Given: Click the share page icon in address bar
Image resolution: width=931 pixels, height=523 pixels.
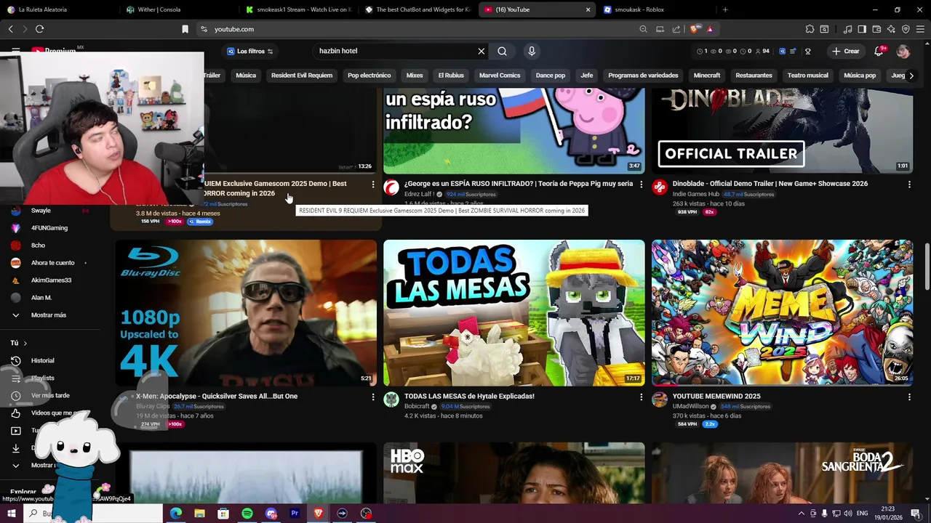Looking at the screenshot, I should (676, 29).
